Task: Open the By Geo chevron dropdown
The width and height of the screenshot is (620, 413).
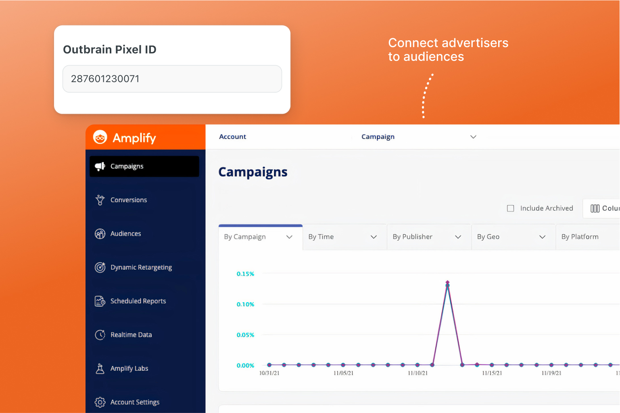Action: pyautogui.click(x=542, y=237)
